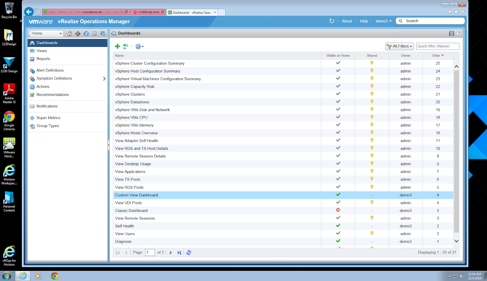Click the video filmstrip icon in Dashboards header
This screenshot has height=281, width=487.
coord(451,33)
